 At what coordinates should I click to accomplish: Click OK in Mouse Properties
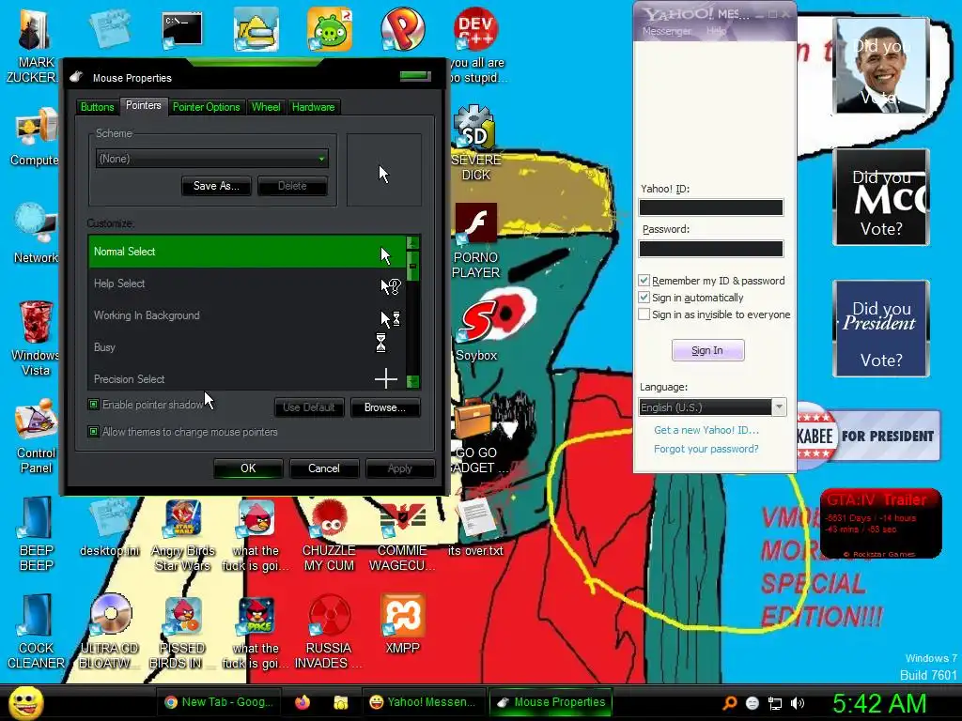248,468
